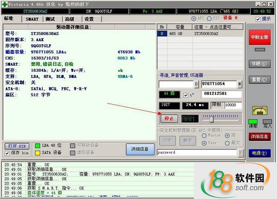The image size is (277, 199).
Task: Toggle the 保存 bin checkbox
Action: tap(7, 153)
